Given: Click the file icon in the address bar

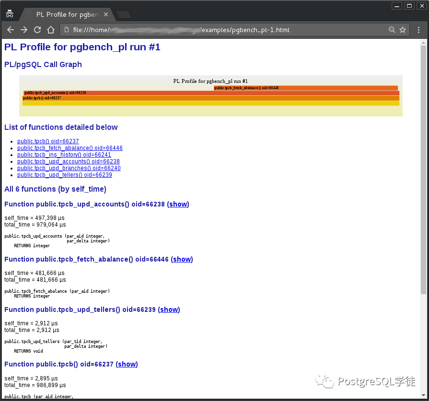Looking at the screenshot, I should pyautogui.click(x=67, y=30).
